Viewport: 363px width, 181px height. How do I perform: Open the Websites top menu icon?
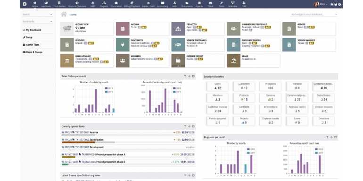pyautogui.click(x=233, y=3)
